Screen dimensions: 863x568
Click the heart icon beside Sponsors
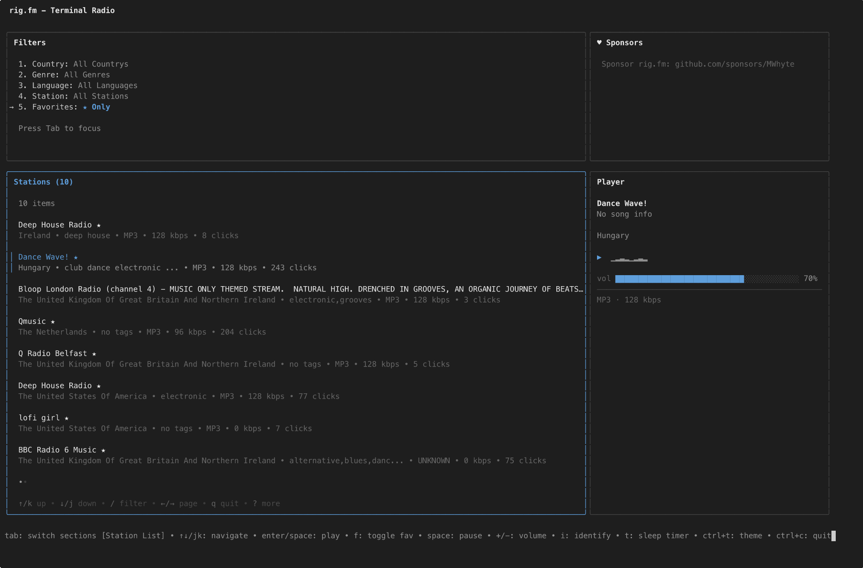pos(599,43)
